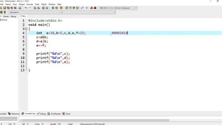The image size is (222, 125).
Task: Start debugging with the checkmark icon
Action: pos(82,8)
